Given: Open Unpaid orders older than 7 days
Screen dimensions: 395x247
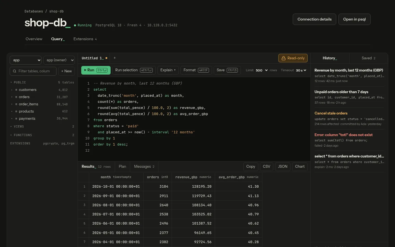Looking at the screenshot, I should tap(349, 97).
